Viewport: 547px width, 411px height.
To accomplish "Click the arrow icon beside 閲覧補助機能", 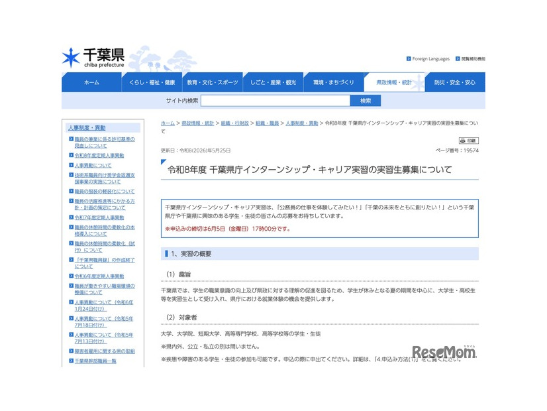I will tap(458, 58).
